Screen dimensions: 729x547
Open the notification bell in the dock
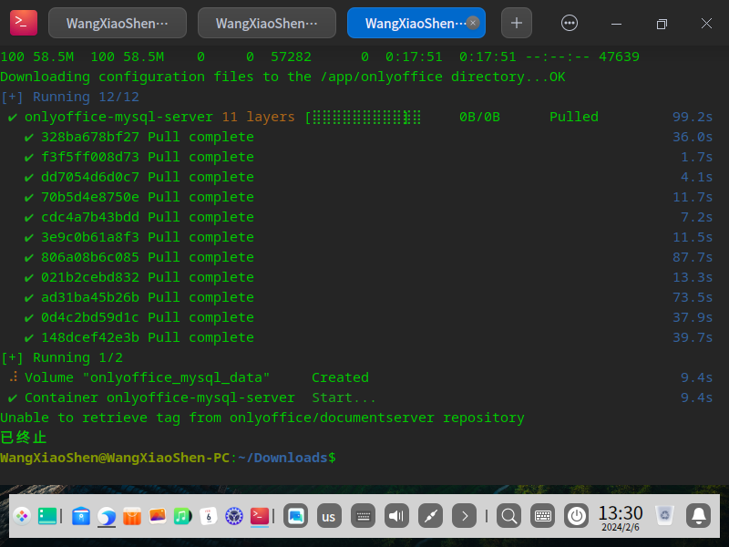click(698, 516)
